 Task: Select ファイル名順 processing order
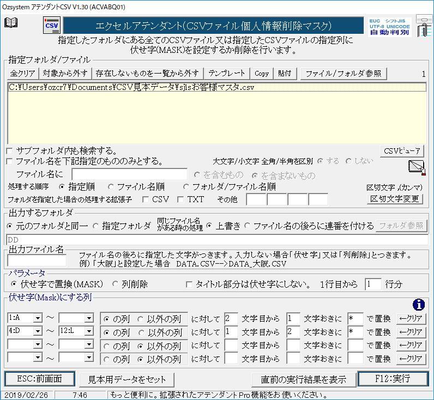112,186
